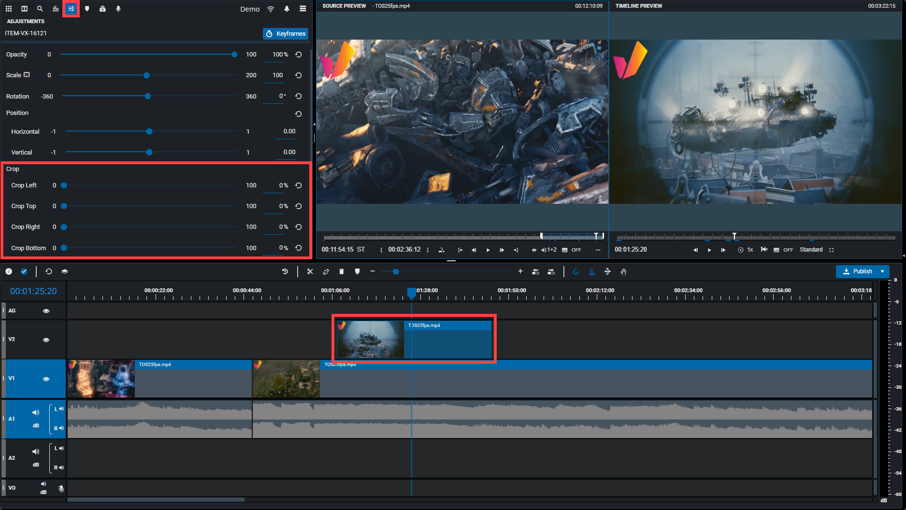
Task: Open the Adjustments panel sliders icon
Action: [x=71, y=9]
